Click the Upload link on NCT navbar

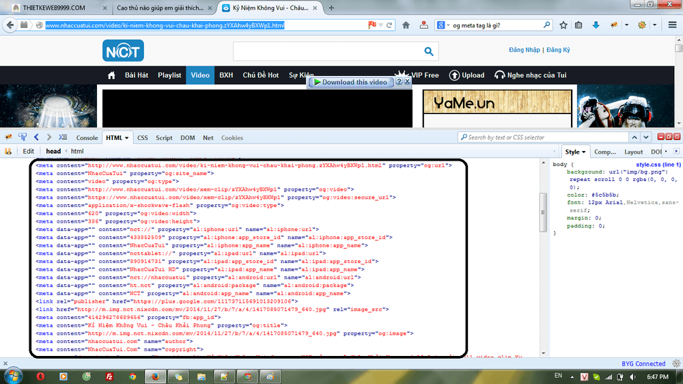[x=467, y=75]
